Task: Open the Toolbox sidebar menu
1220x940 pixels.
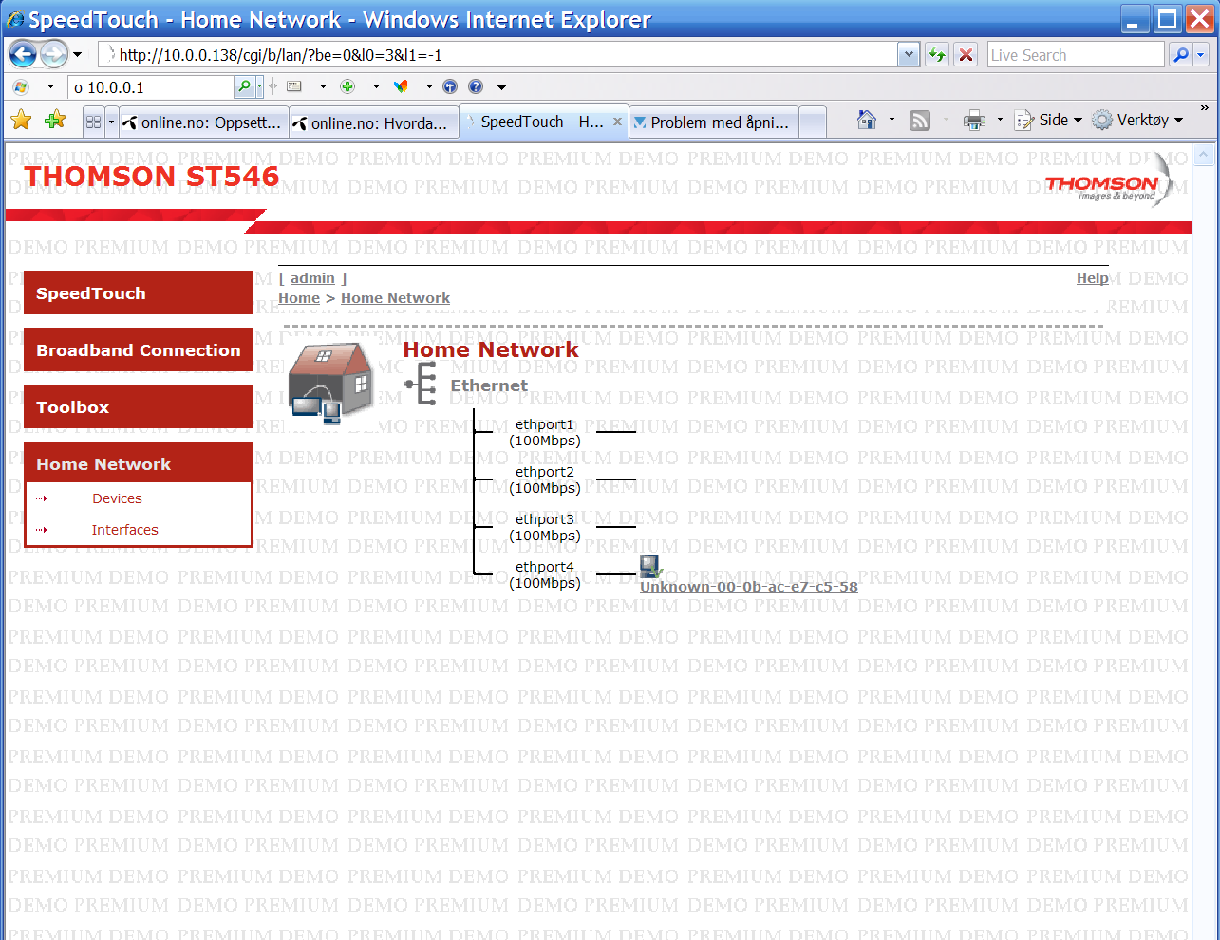Action: [x=139, y=406]
